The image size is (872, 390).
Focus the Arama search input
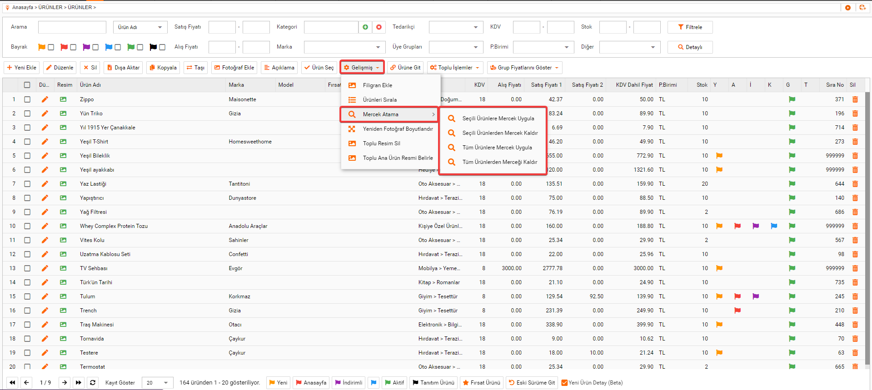(72, 27)
